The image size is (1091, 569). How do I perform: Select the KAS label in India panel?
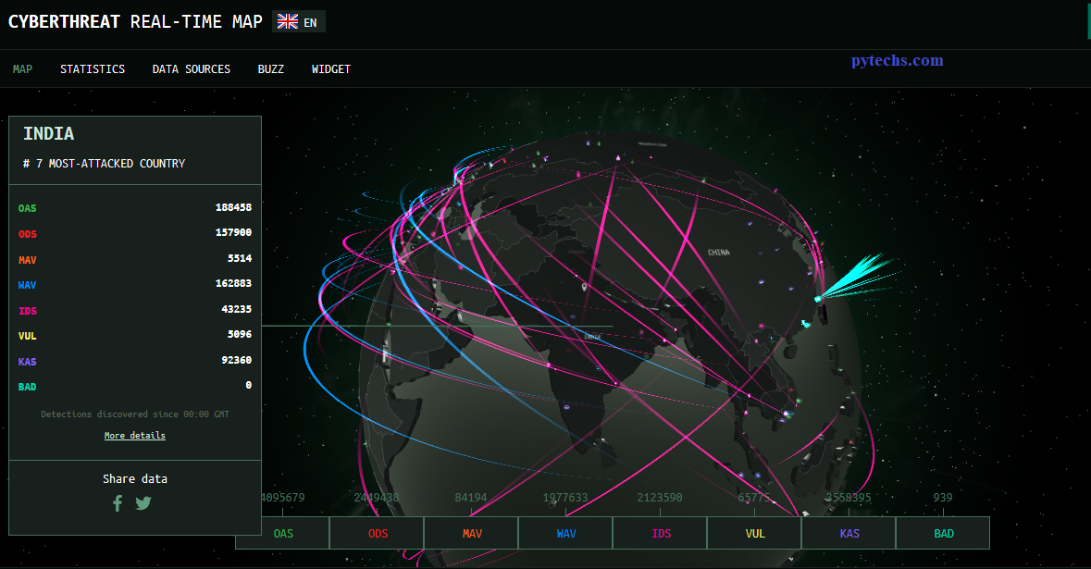27,361
